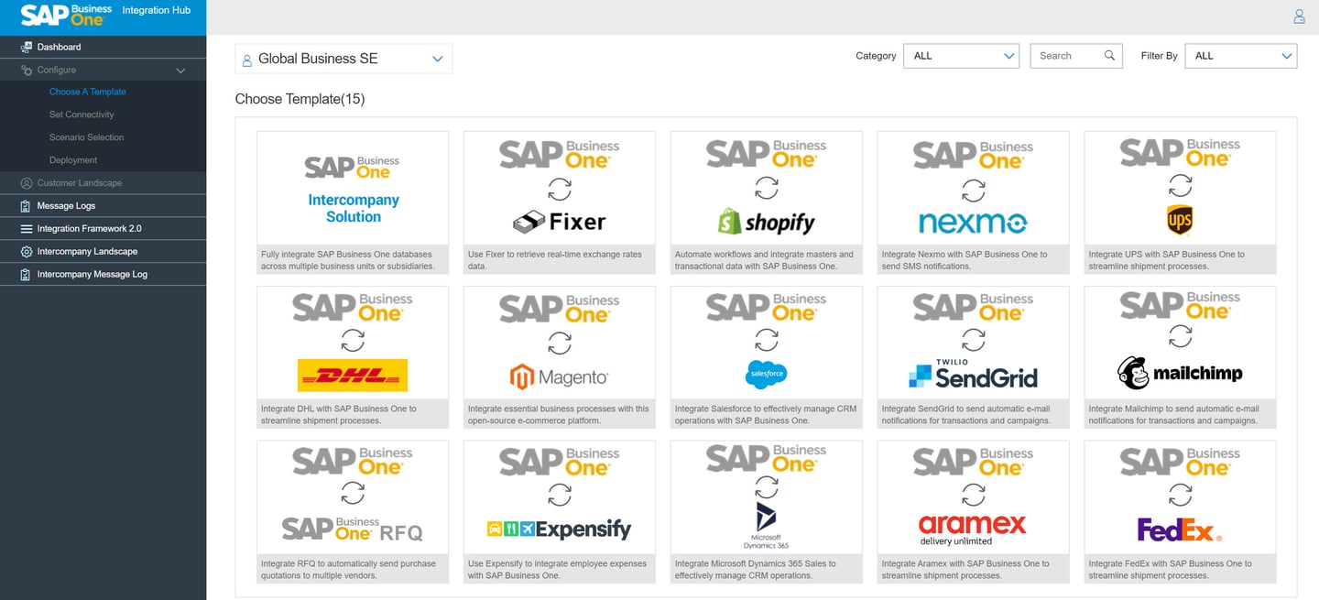Open Intercompany Message Log menu item
Screen dimensions: 1319x600
(103, 275)
